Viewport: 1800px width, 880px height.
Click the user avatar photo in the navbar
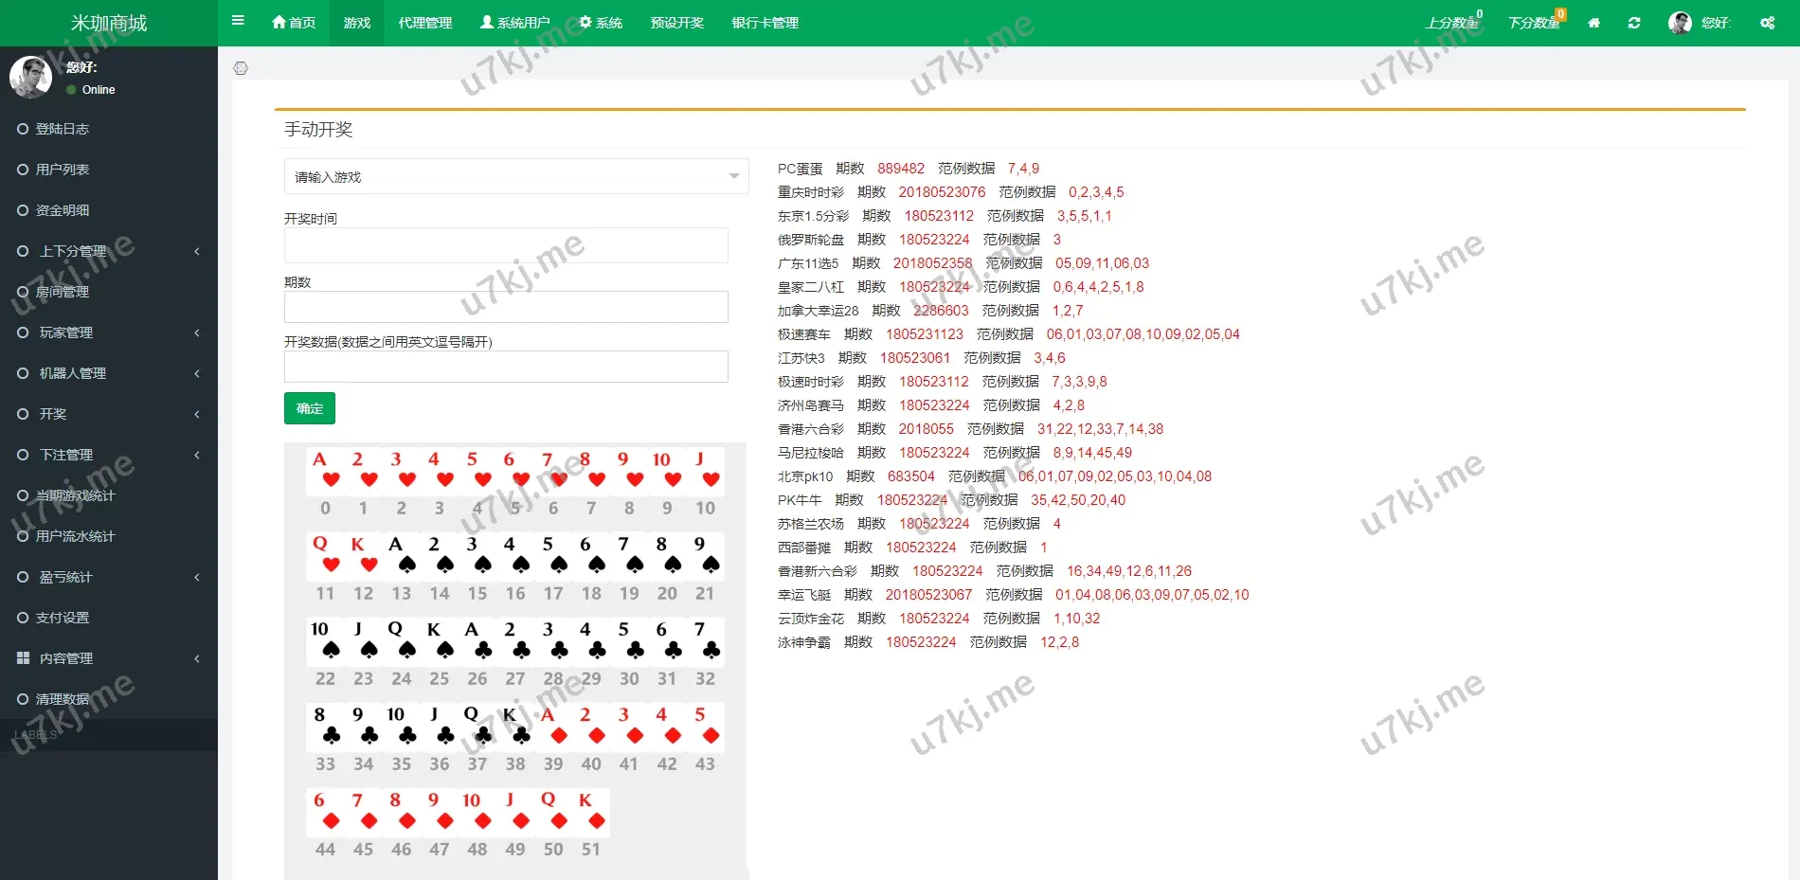click(x=1680, y=22)
